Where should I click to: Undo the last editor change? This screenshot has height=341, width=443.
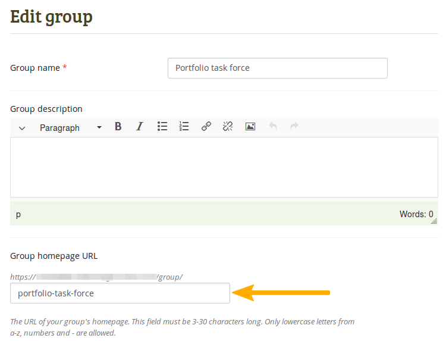pos(273,127)
